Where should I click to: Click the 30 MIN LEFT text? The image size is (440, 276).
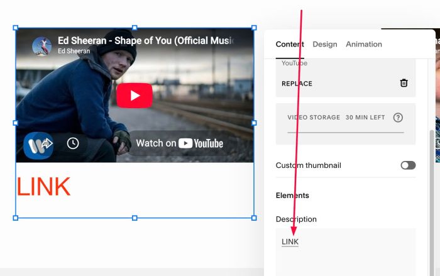(365, 118)
